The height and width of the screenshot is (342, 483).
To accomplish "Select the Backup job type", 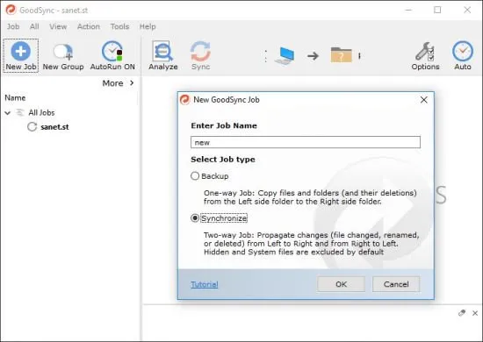I will coord(195,176).
